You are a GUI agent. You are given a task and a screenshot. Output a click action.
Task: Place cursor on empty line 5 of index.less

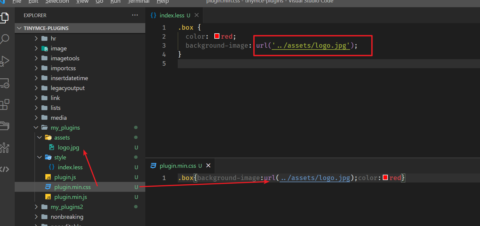329,64
